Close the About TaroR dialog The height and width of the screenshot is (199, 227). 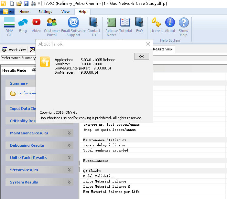pyautogui.click(x=148, y=44)
